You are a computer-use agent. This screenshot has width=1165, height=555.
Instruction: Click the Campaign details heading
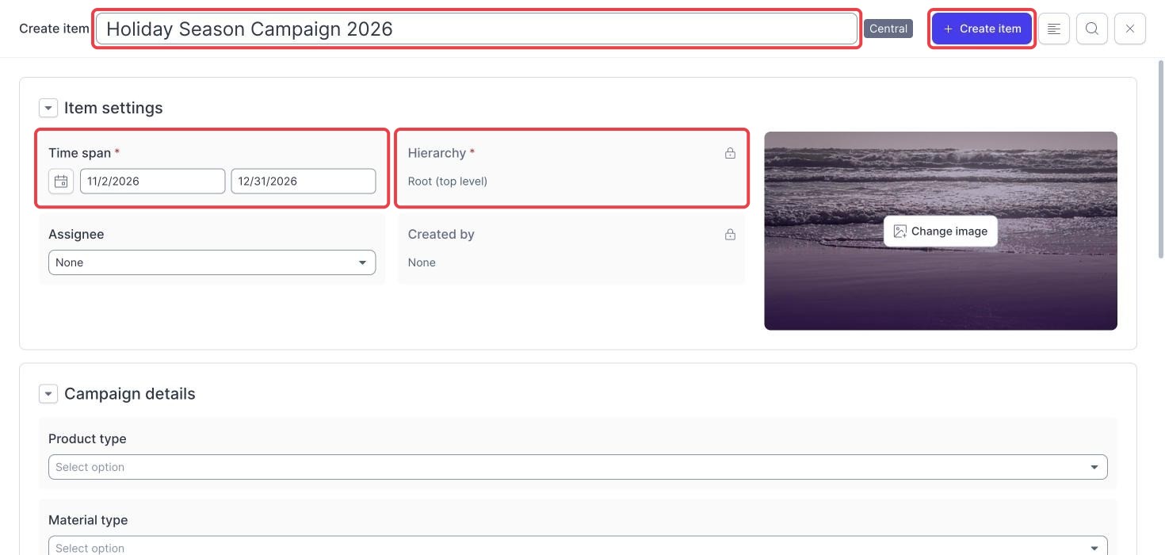coord(130,394)
